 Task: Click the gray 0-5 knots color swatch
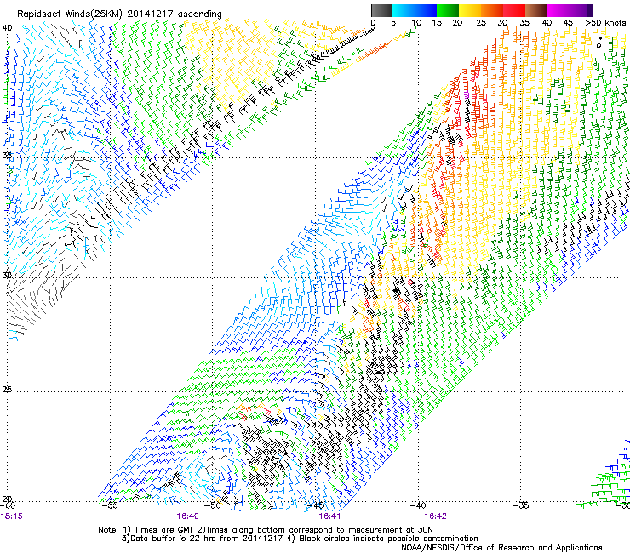point(381,10)
